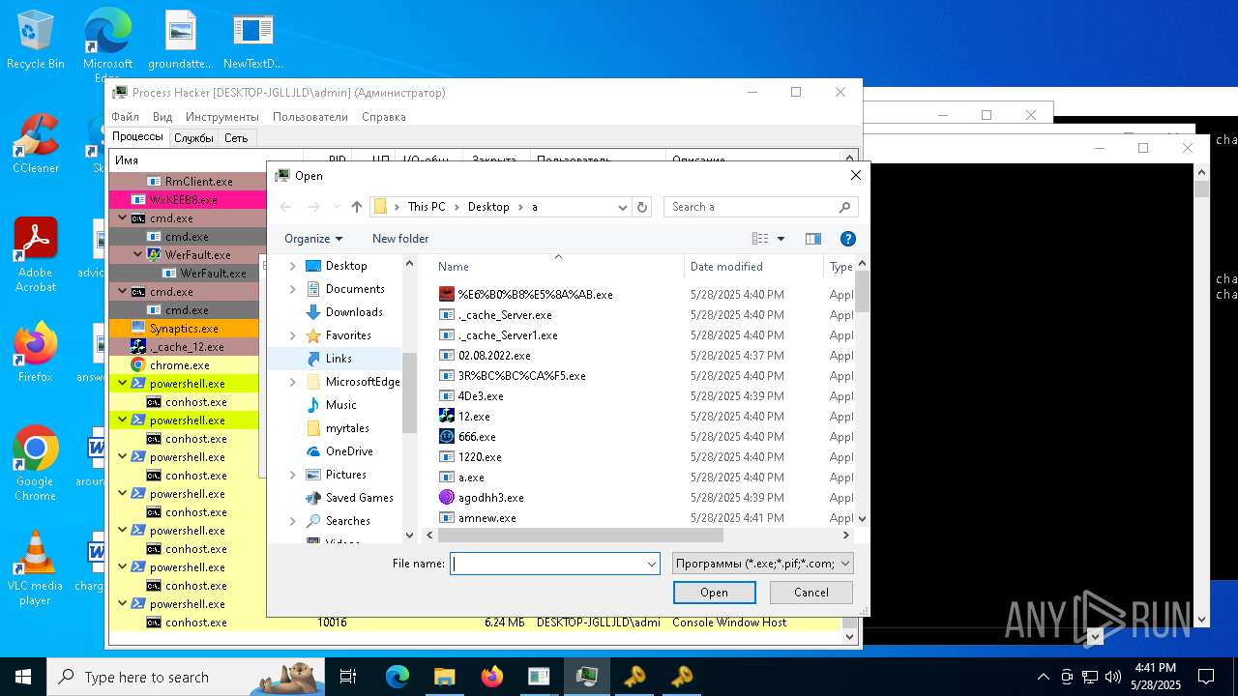1238x696 pixels.
Task: Switch to Process Hacker taskbar button
Action: pos(586,677)
